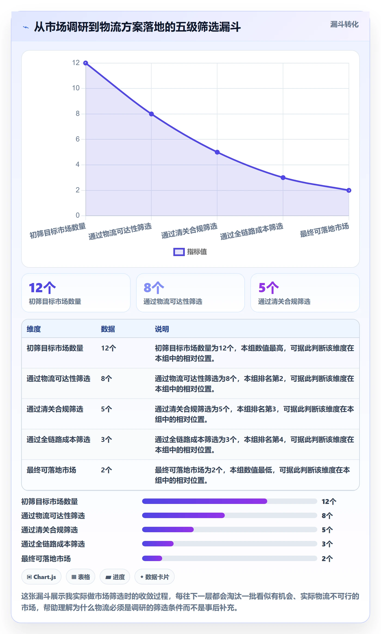The image size is (381, 634).
Task: Click the 通过清关合规筛选 progress bar
Action: coord(229,530)
